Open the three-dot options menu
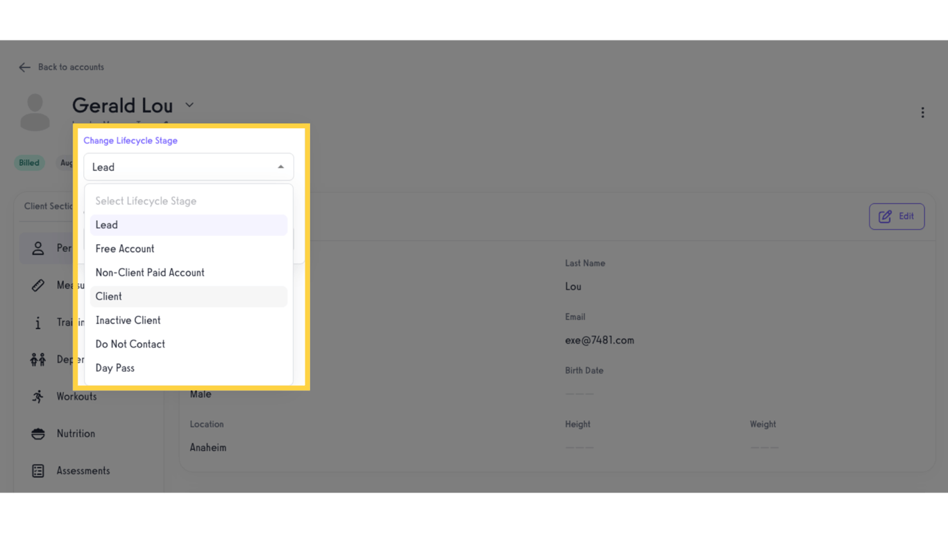 tap(923, 112)
